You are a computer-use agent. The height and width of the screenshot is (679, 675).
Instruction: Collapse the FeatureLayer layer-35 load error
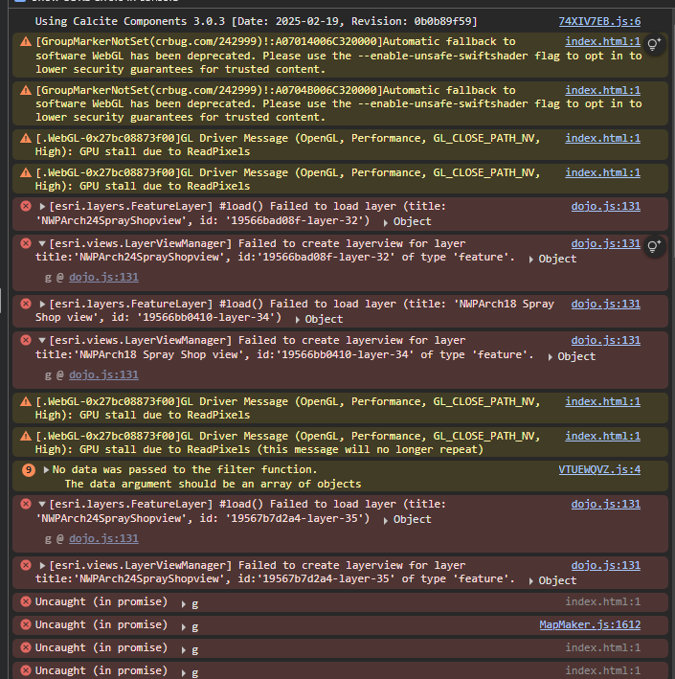point(42,504)
